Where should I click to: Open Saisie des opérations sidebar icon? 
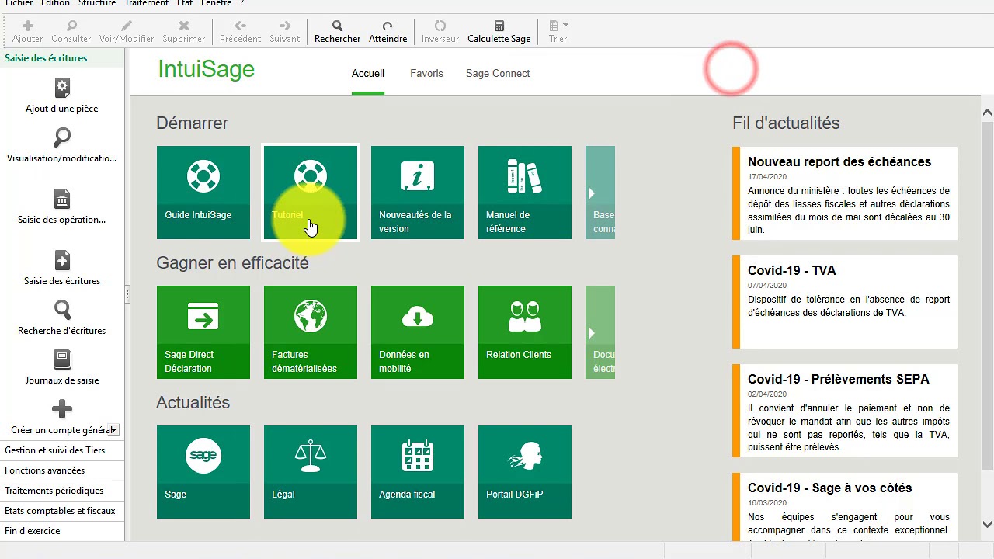62,199
